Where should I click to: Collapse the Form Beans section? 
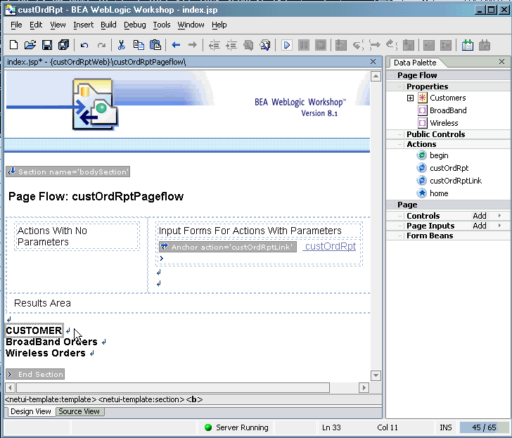[399, 236]
